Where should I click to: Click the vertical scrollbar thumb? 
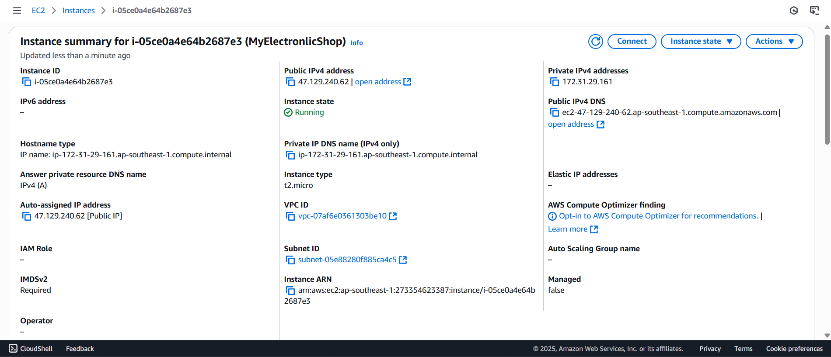point(827,90)
